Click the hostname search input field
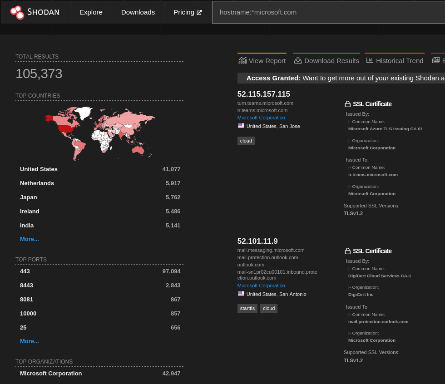445x384 pixels. click(318, 12)
